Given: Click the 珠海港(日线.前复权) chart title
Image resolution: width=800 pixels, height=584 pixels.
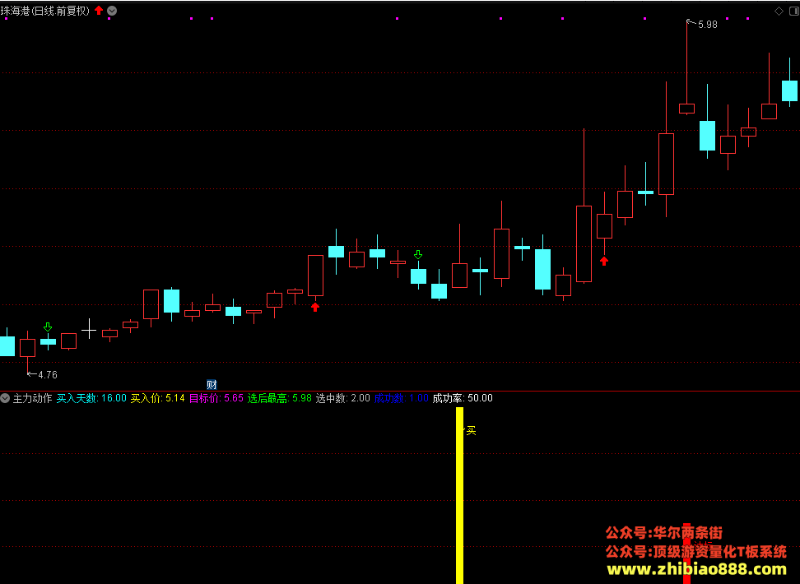Looking at the screenshot, I should tap(45, 11).
